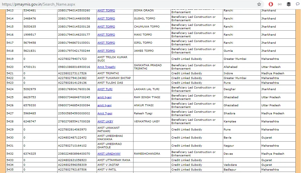The width and height of the screenshot is (301, 173).
Task: Click the curly-braces extension icon
Action: (279, 4)
